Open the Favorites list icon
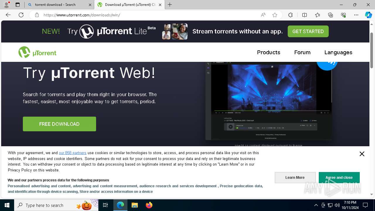This screenshot has width=375, height=211. (318, 15)
